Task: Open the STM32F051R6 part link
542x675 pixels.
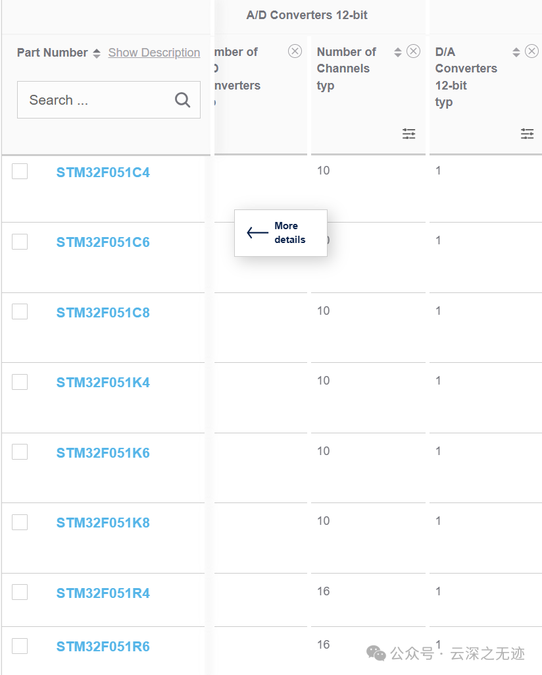Action: [103, 647]
